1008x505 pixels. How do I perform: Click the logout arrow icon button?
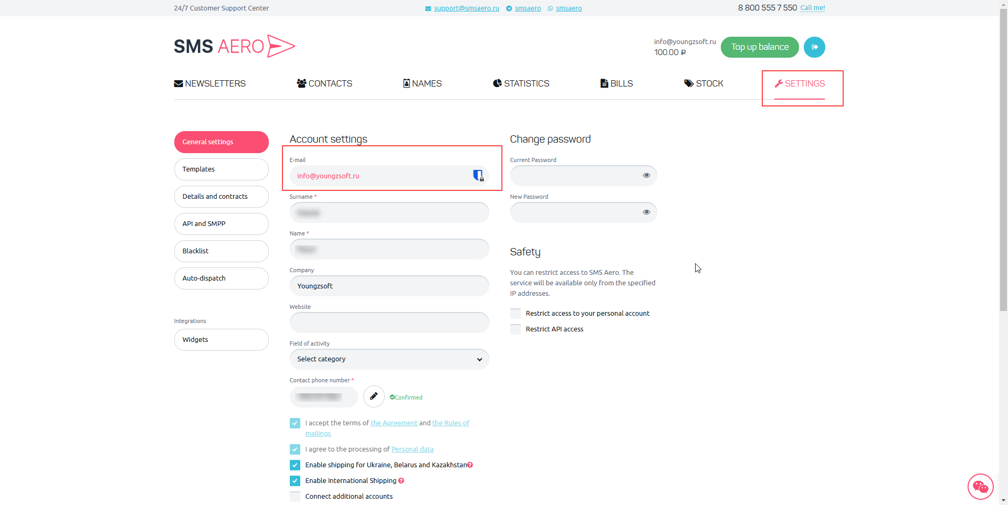(x=814, y=47)
